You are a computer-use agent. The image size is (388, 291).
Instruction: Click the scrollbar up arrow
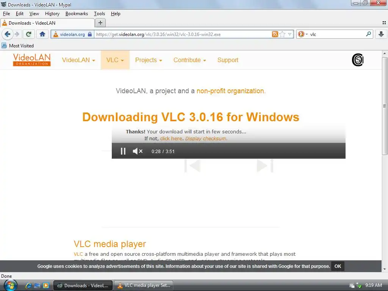point(385,53)
